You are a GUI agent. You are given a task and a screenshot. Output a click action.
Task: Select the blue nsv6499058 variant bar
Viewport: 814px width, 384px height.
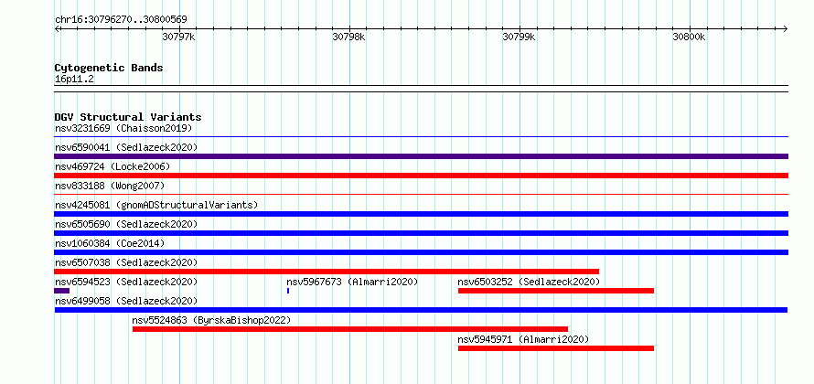coord(421,310)
